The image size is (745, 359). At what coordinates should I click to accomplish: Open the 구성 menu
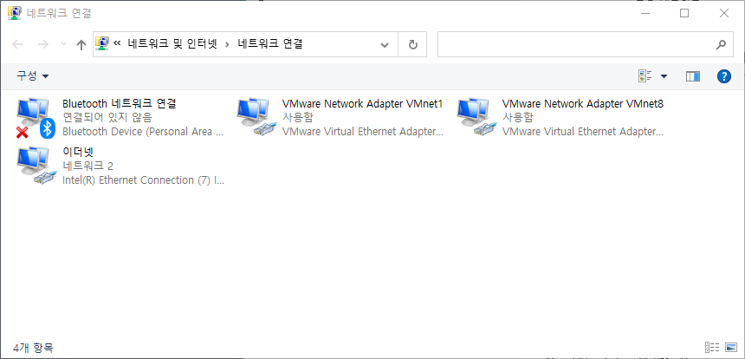click(x=33, y=76)
